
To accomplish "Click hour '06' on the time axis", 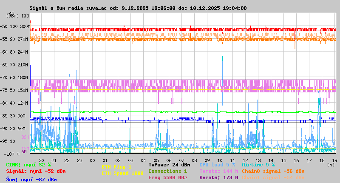I will click(x=169, y=160).
